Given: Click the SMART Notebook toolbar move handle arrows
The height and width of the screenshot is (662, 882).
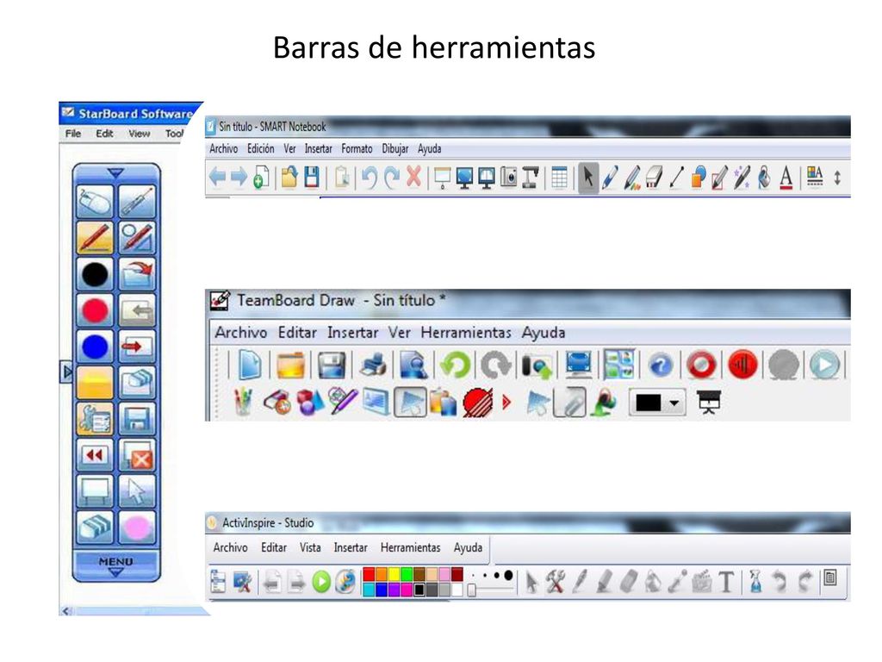Looking at the screenshot, I should pos(837,178).
